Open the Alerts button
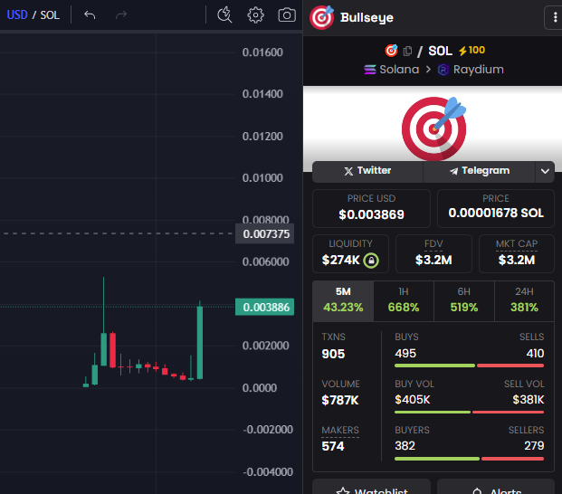This screenshot has width=562, height=494. tap(496, 487)
